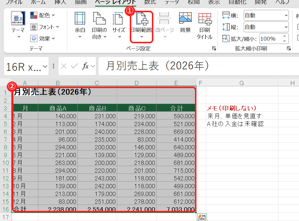Open the 配色 theme colors menu
The image size is (299, 221).
[x=42, y=15]
